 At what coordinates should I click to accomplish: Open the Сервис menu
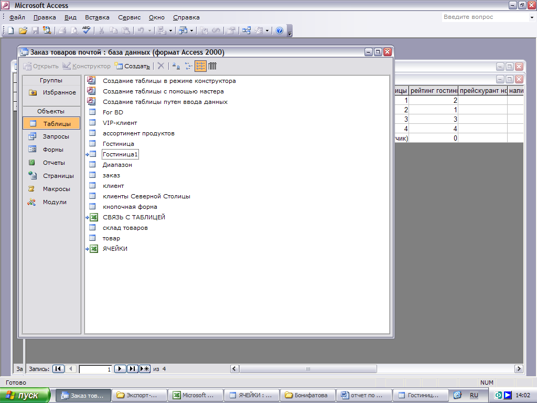129,17
